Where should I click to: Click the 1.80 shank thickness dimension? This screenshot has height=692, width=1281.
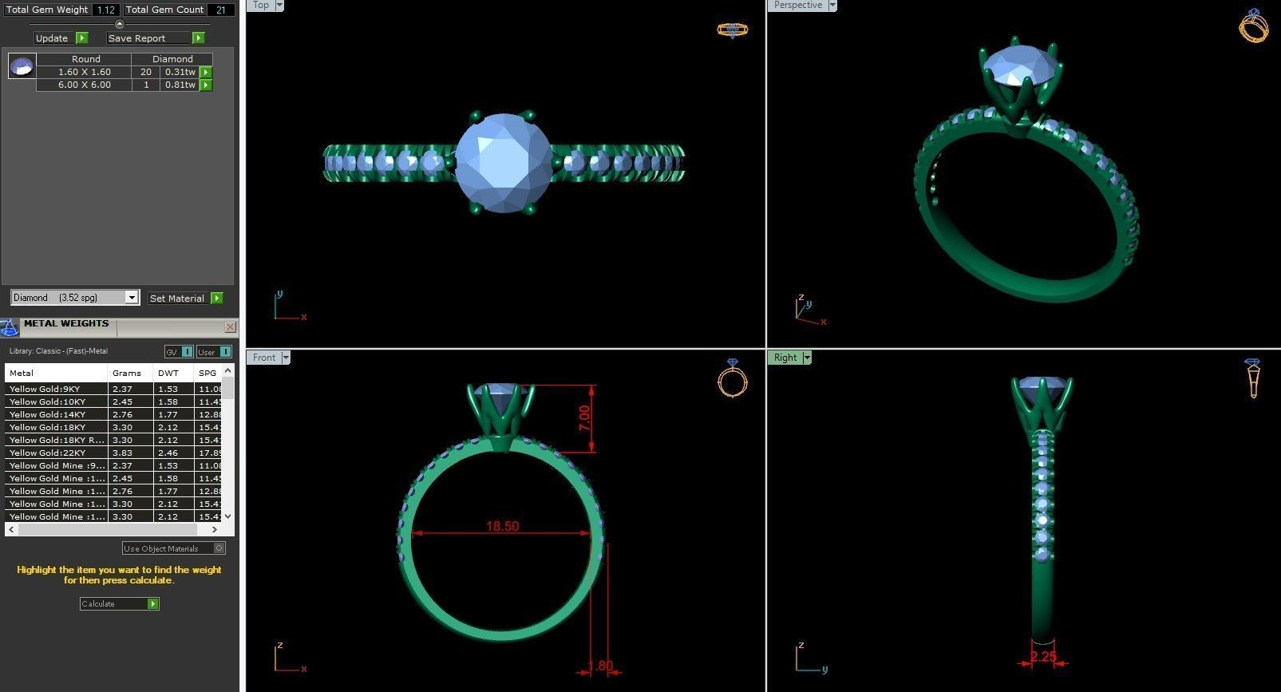(x=600, y=666)
